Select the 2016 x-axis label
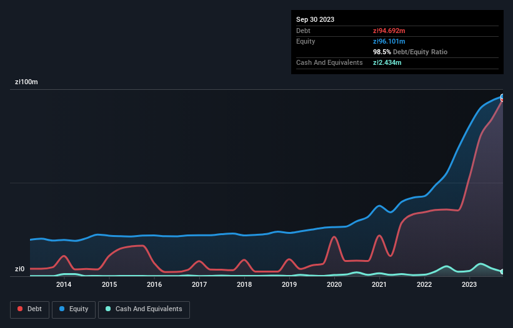 tap(154, 284)
